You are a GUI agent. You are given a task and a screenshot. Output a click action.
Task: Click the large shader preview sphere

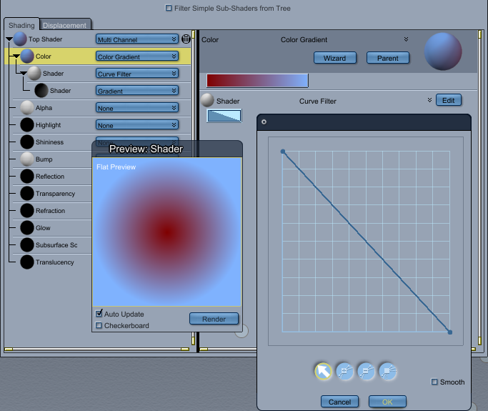click(x=443, y=51)
